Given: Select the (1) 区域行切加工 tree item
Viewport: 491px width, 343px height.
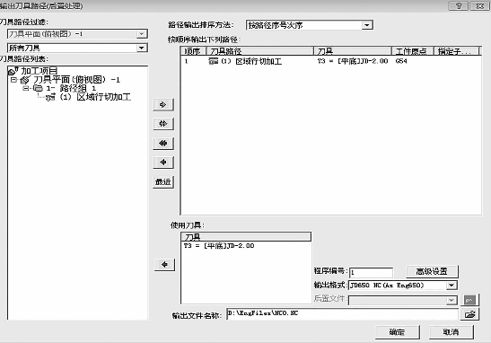Looking at the screenshot, I should (x=95, y=97).
